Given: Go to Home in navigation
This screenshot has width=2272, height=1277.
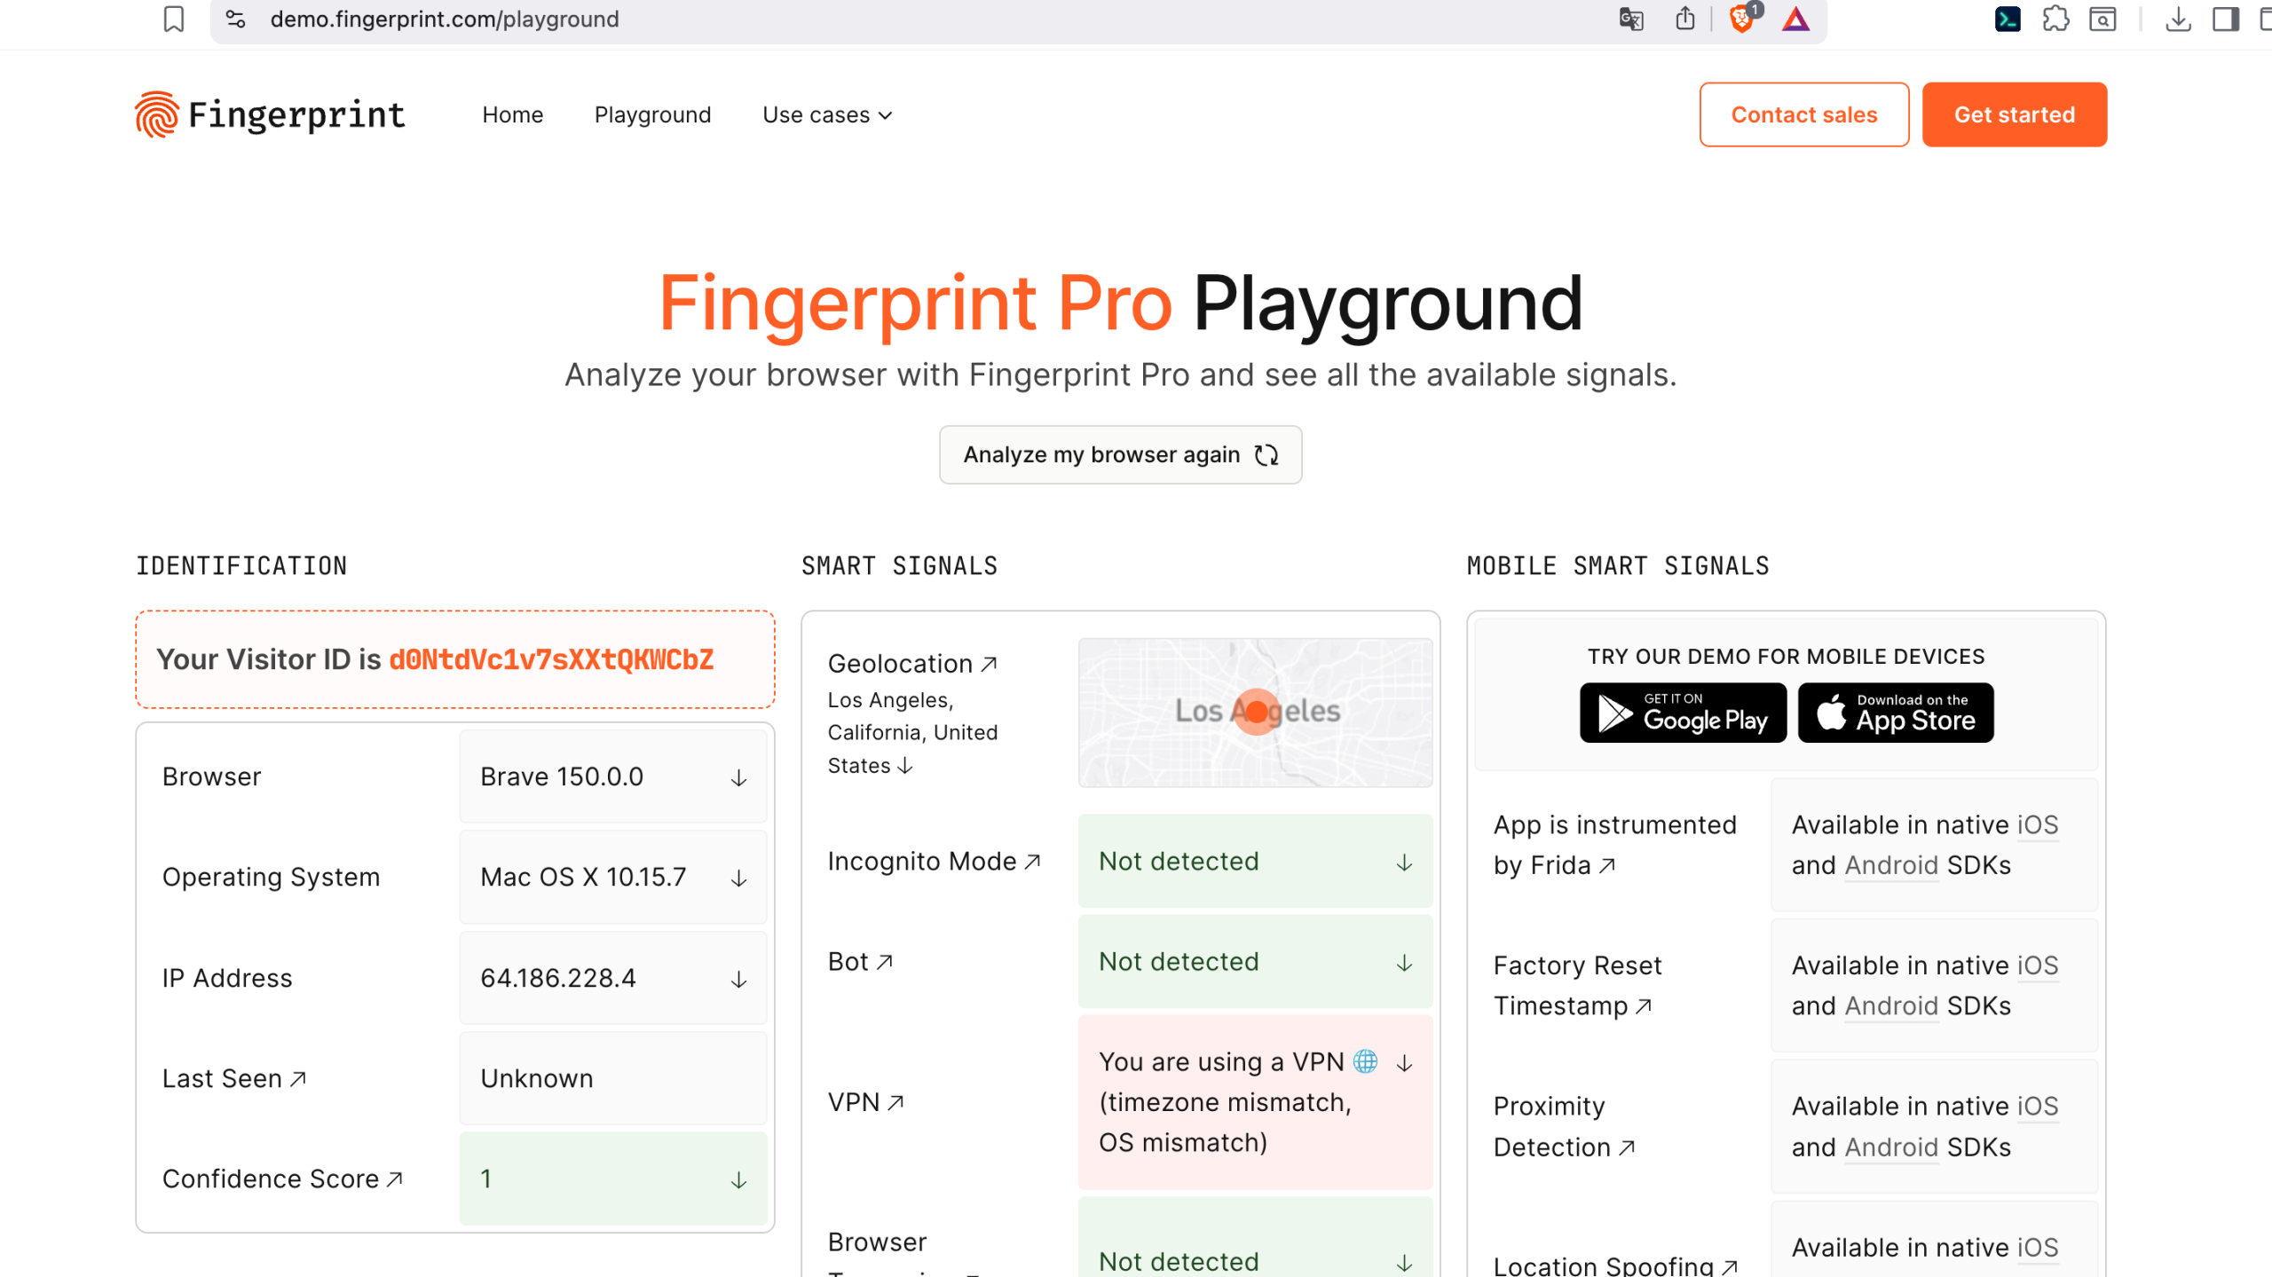Looking at the screenshot, I should tap(512, 114).
